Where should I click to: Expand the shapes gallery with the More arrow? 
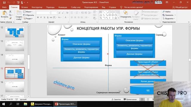tap(118, 18)
